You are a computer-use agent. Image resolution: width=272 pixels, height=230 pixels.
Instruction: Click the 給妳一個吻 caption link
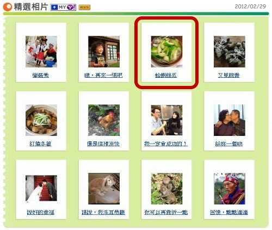click(229, 144)
